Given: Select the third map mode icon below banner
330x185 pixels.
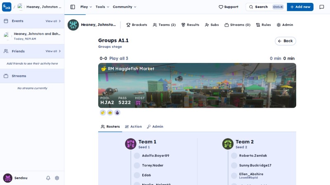Looking at the screenshot, I should coord(117,113).
